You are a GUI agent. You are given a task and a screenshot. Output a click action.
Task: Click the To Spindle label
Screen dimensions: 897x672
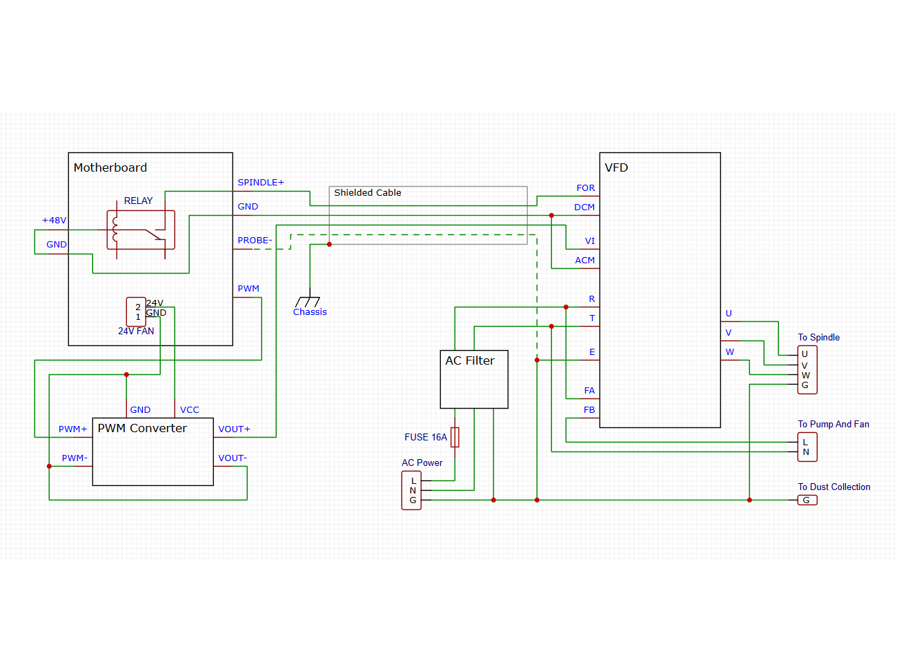point(819,338)
